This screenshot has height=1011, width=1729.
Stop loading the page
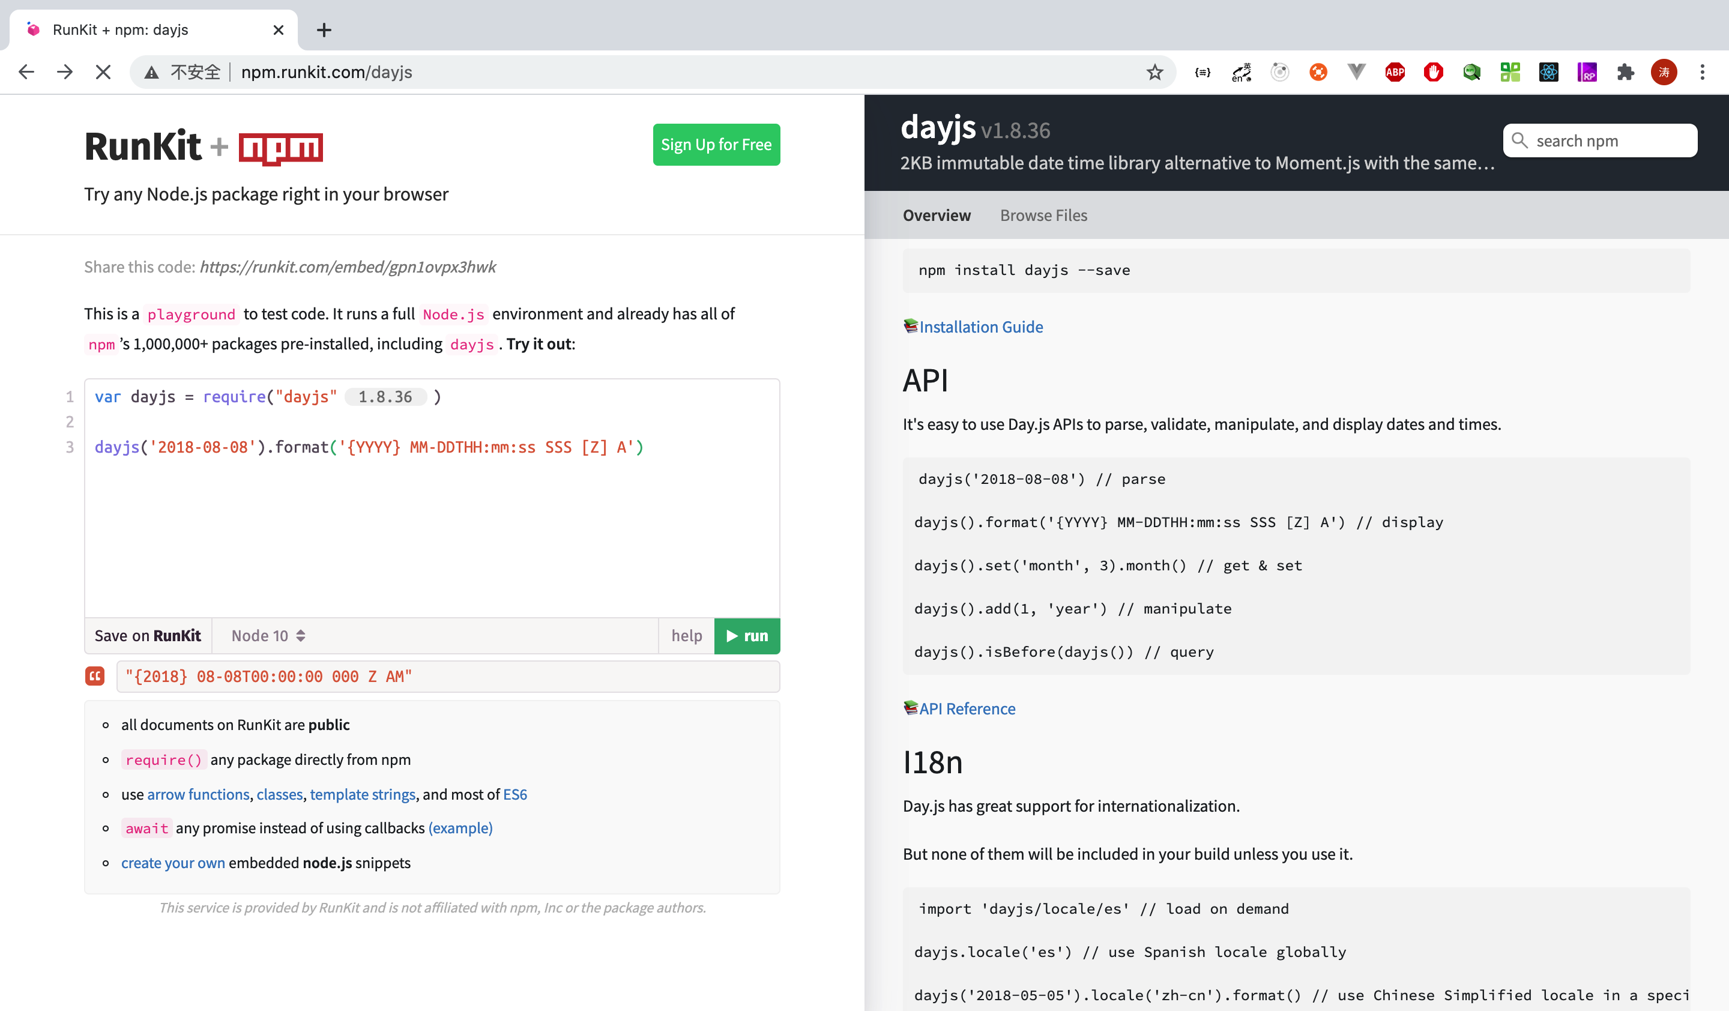pos(103,72)
